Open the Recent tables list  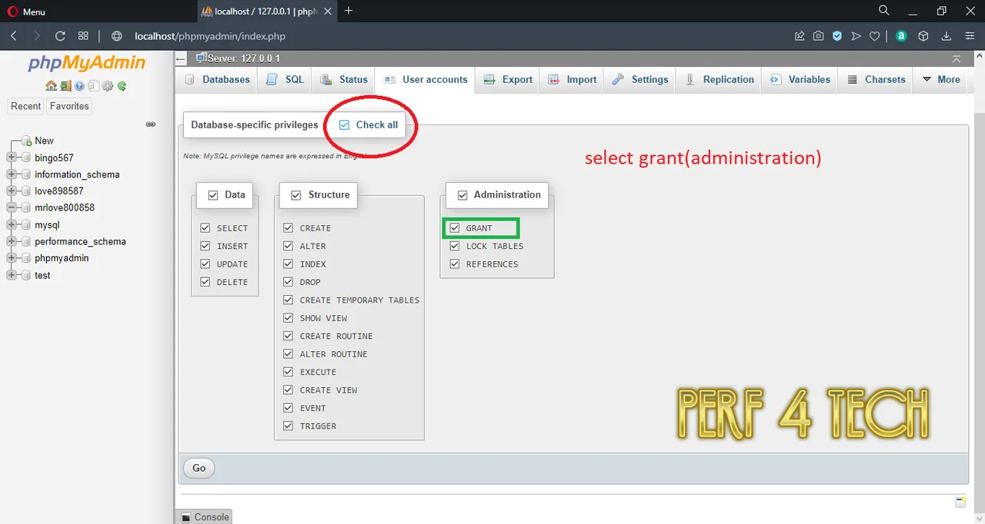[25, 106]
